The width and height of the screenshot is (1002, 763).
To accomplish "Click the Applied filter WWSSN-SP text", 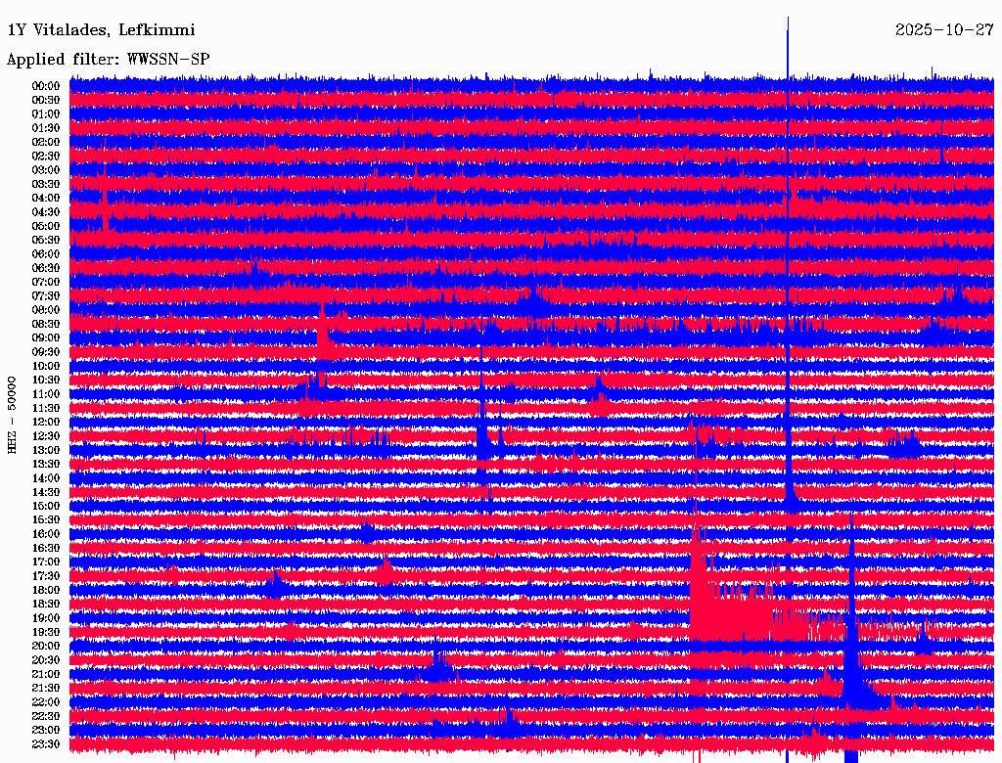I will tap(108, 60).
